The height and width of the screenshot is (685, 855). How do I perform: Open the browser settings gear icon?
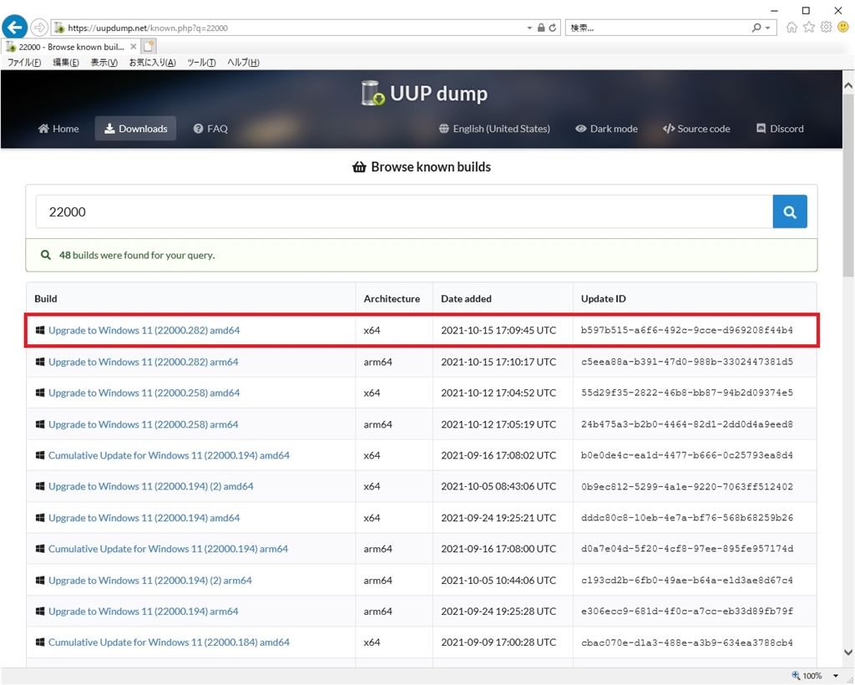click(825, 28)
